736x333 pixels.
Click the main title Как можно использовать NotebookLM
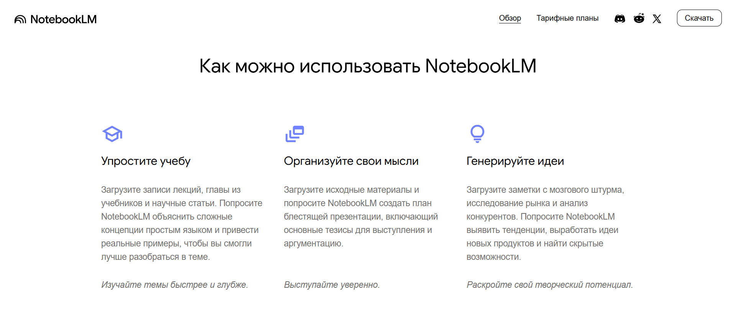point(368,66)
